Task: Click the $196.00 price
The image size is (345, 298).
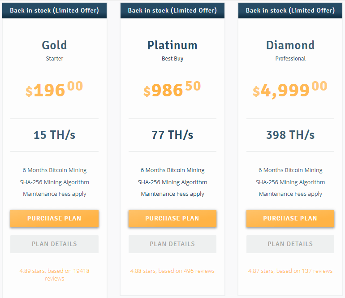Action: click(54, 90)
